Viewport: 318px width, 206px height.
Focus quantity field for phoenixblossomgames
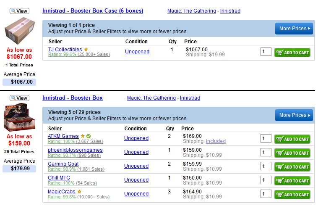(266, 152)
